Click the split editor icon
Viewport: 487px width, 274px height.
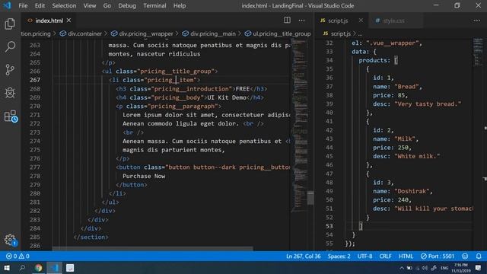pyautogui.click(x=287, y=21)
